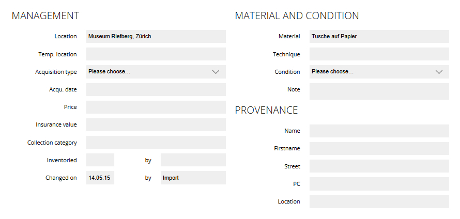This screenshot has height=219, width=460.
Task: Select the Price input field
Action: pyautogui.click(x=156, y=107)
